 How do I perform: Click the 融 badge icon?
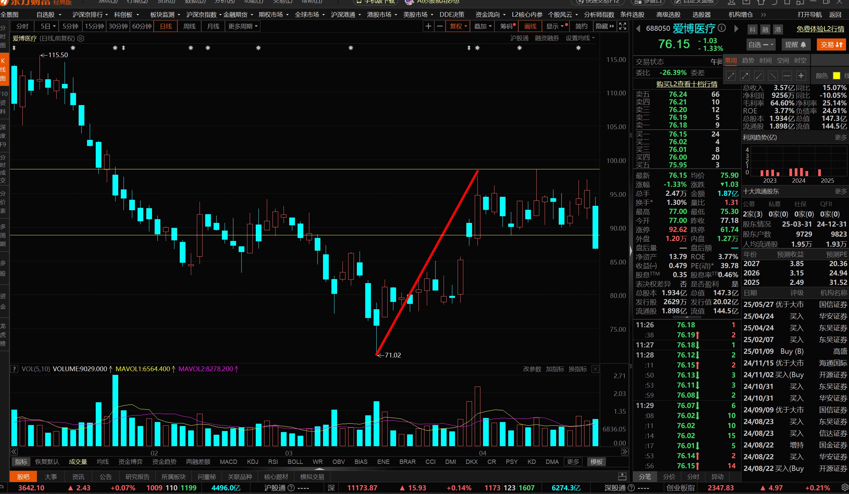click(765, 30)
